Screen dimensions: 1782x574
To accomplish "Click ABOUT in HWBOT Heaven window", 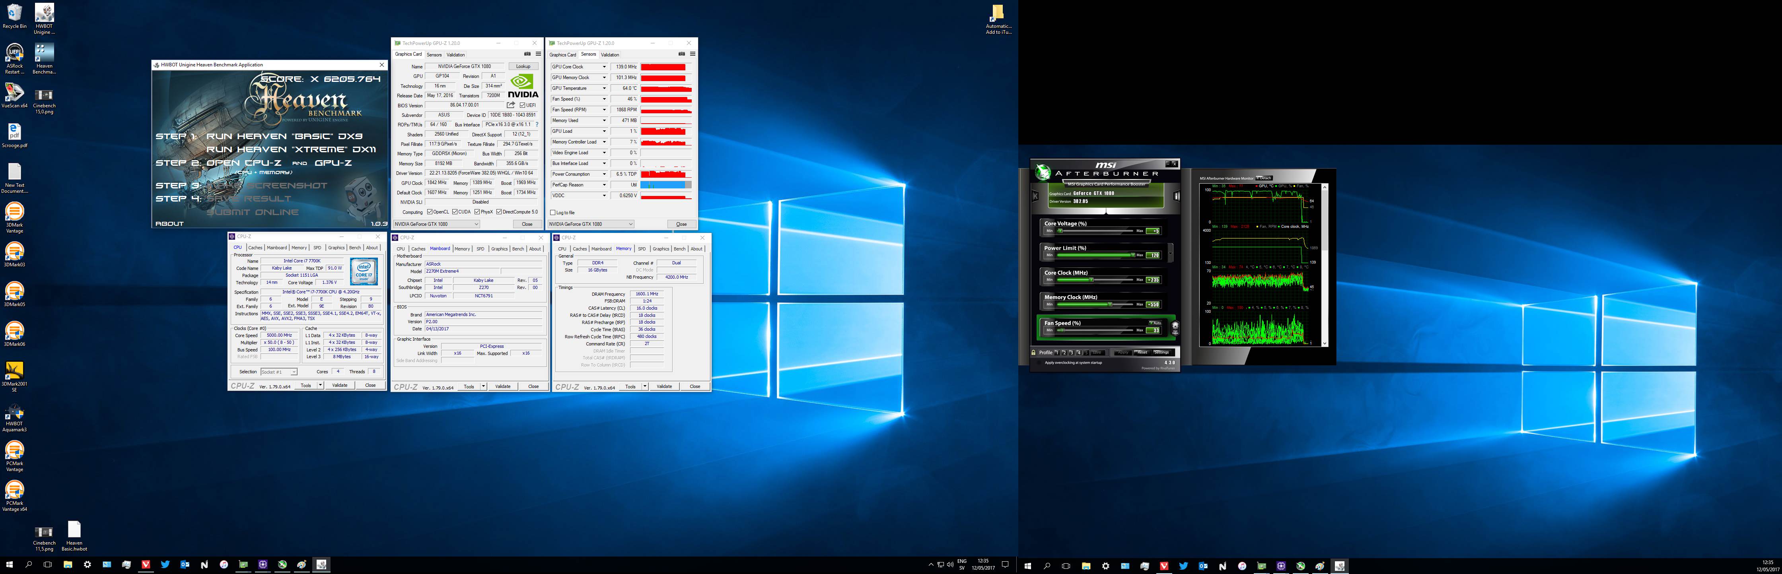I will pos(169,223).
